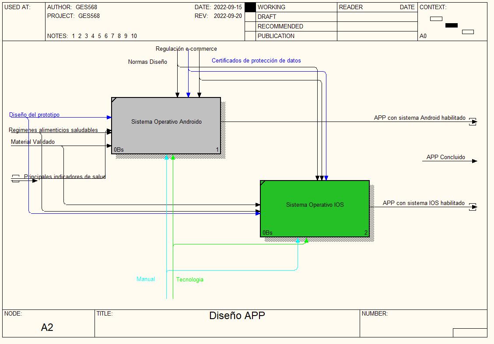The height and width of the screenshot is (344, 494).
Task: Select note number 10 in NOTES row
Action: coord(133,36)
